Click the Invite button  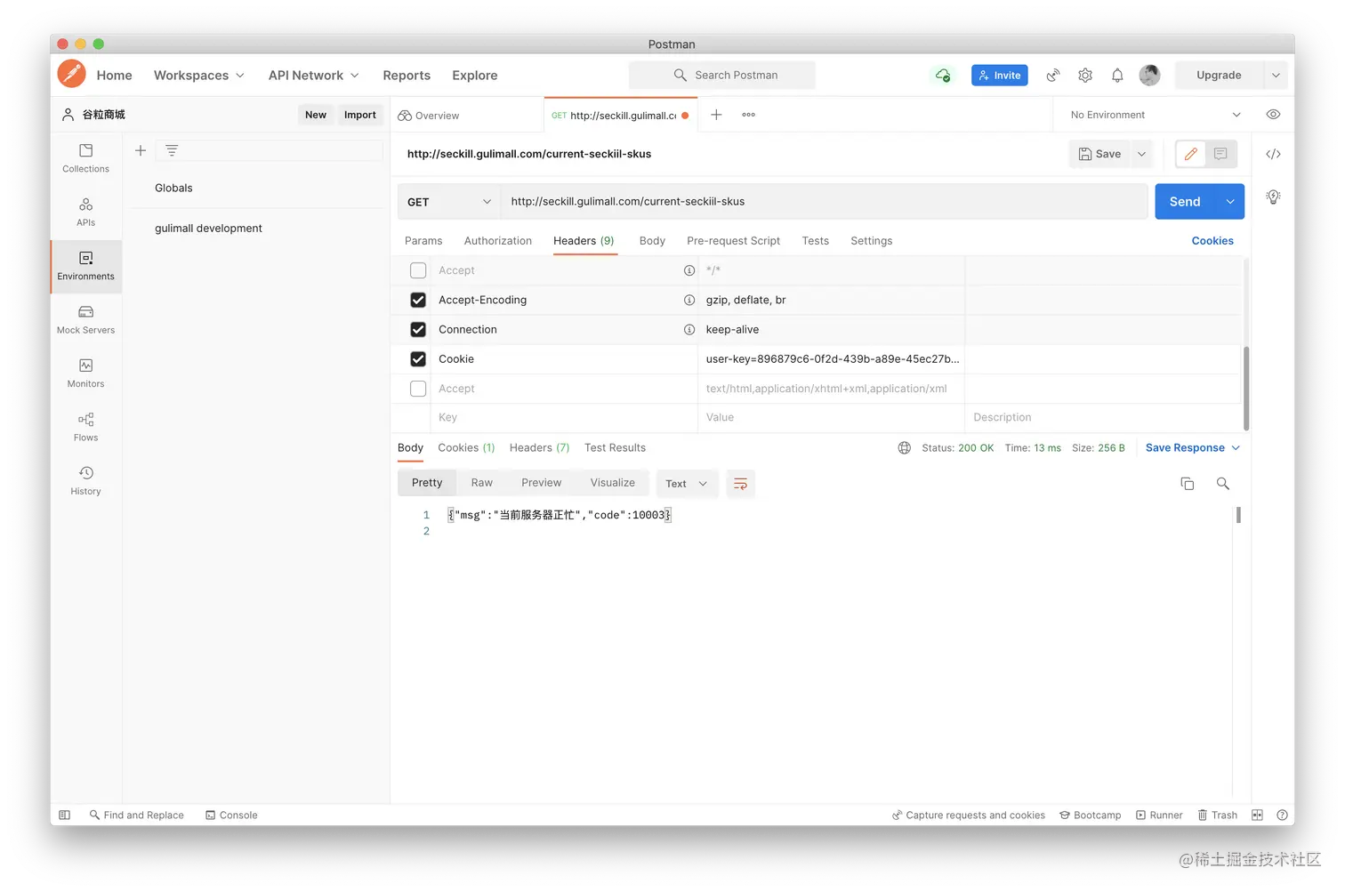pos(1000,76)
